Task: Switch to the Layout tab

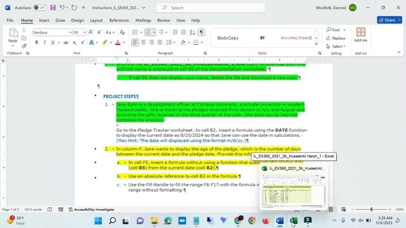Action: point(96,20)
